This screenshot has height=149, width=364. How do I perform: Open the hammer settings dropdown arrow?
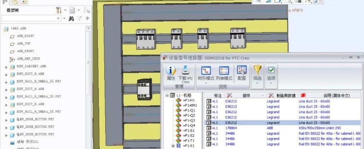click(65, 10)
